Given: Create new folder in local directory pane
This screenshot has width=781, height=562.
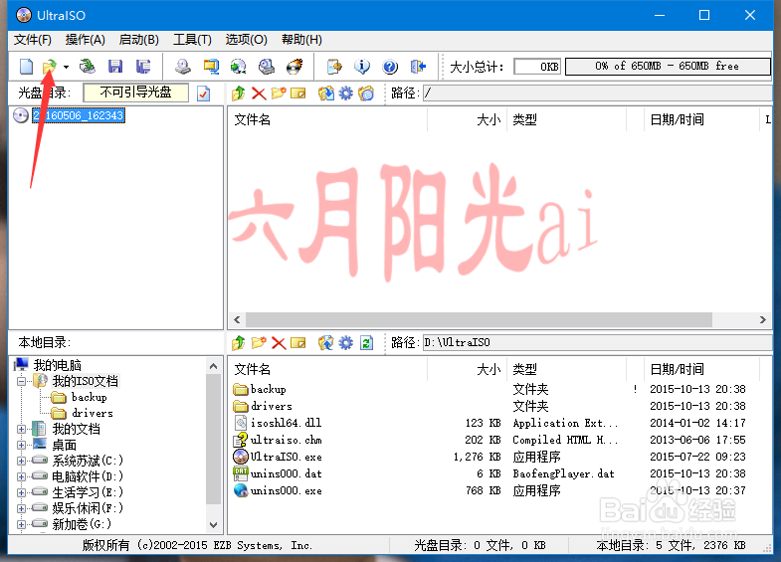Looking at the screenshot, I should click(x=259, y=343).
